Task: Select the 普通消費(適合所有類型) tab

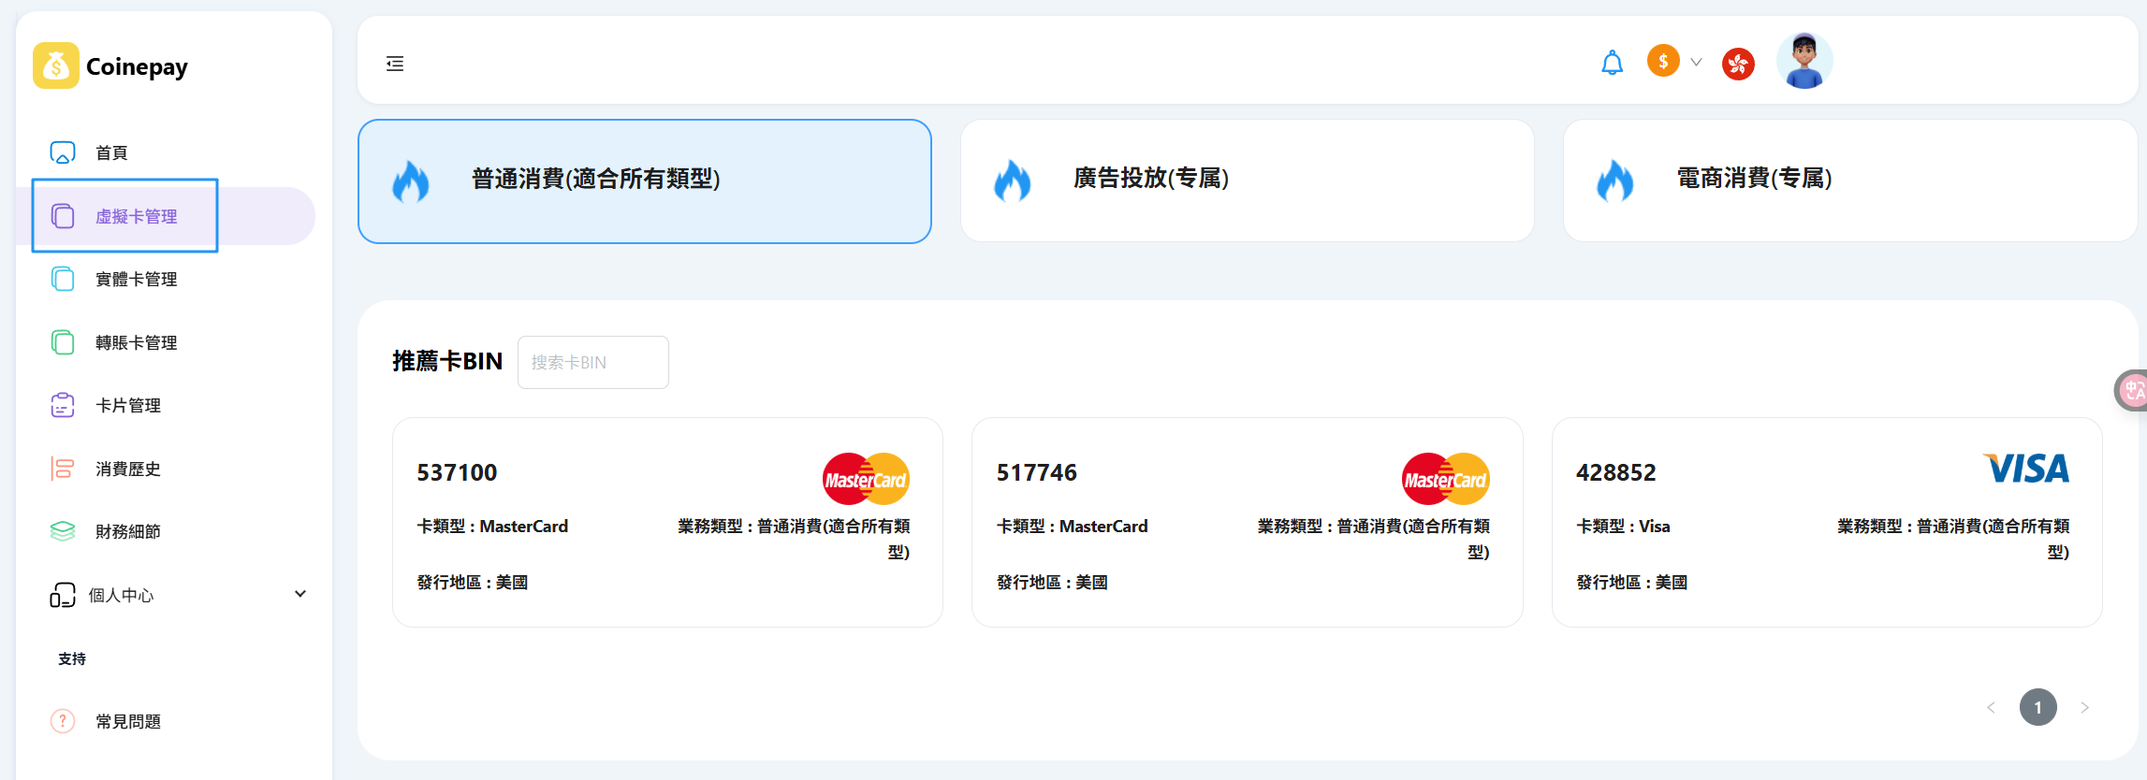Action: point(644,181)
